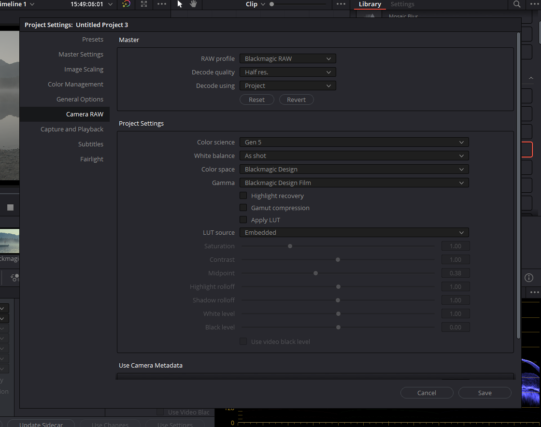
Task: Open the search magnifier in Library panel
Action: point(516,4)
